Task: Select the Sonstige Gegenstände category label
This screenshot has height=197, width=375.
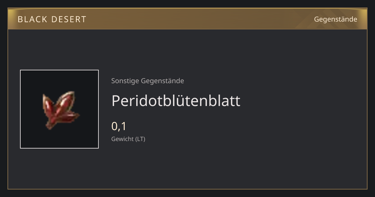Action: pos(147,81)
